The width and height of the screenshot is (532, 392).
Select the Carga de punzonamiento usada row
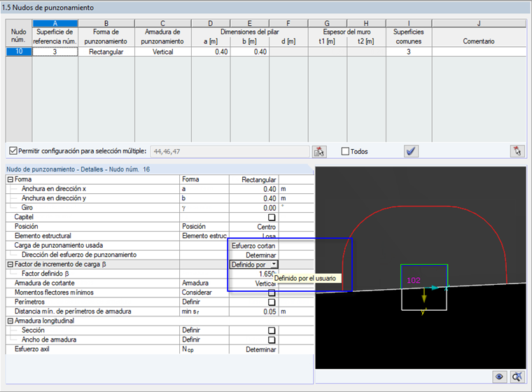(160, 246)
